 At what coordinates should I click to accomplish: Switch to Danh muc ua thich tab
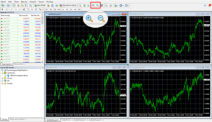pyautogui.click(x=17, y=119)
